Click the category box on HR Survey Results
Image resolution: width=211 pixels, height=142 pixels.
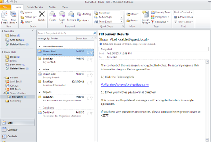[88, 52]
